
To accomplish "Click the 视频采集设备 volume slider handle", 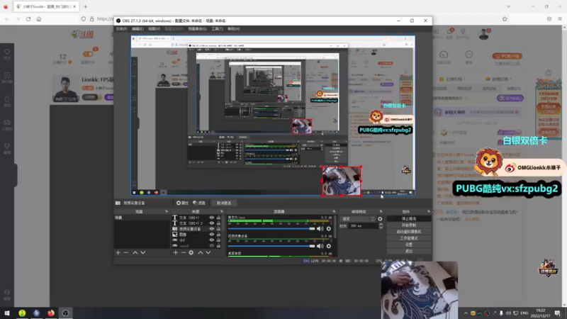I will pyautogui.click(x=312, y=246).
